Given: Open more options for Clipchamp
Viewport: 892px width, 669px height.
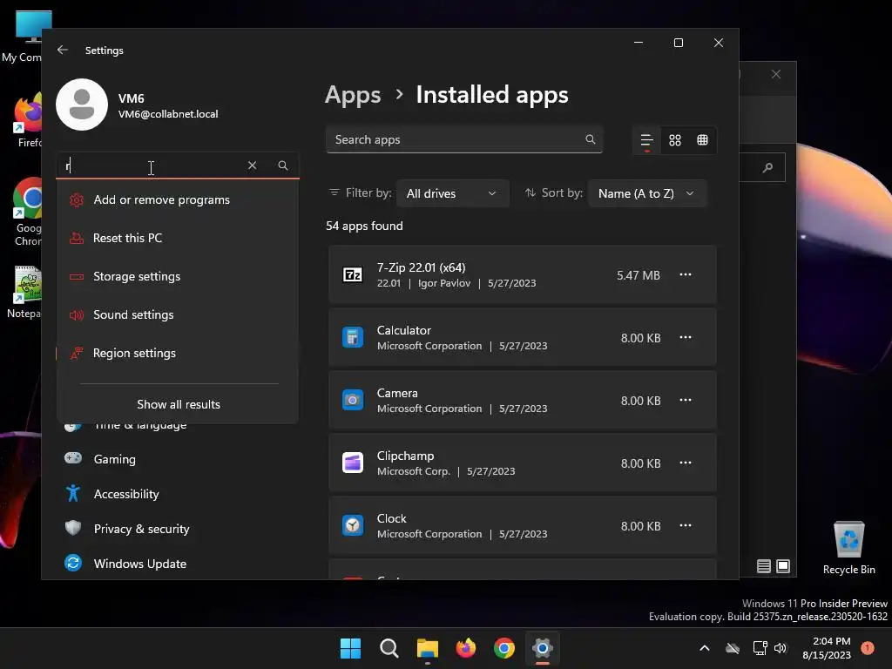Looking at the screenshot, I should 686,463.
